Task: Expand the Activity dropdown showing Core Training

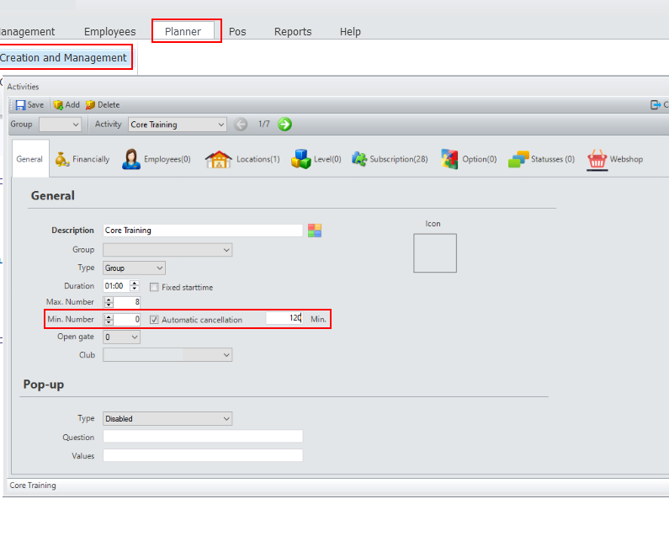Action: click(221, 125)
